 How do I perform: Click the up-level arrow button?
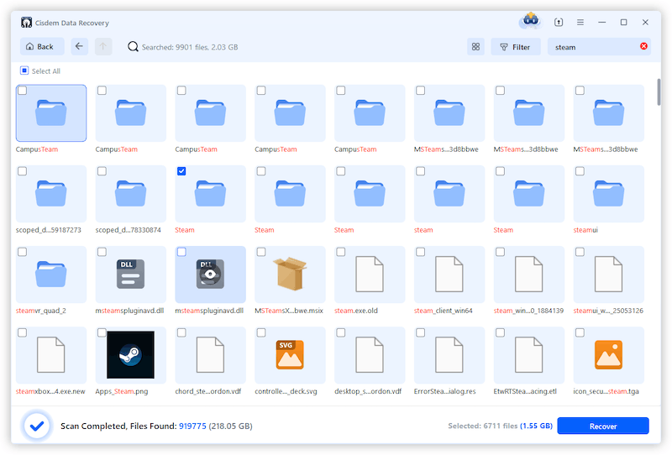[x=102, y=46]
